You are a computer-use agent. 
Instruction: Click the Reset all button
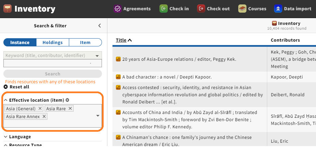(16, 87)
